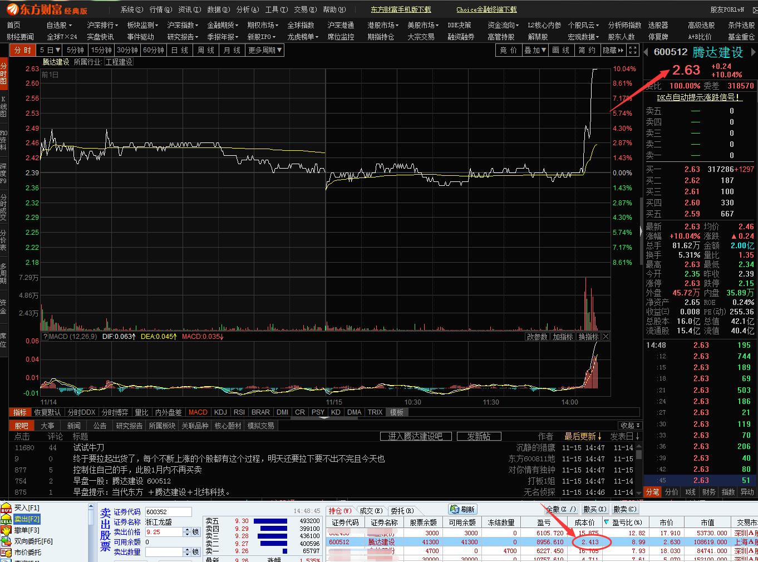Image resolution: width=758 pixels, height=562 pixels.
Task: Switch chart to 分时 view
Action: click(23, 50)
